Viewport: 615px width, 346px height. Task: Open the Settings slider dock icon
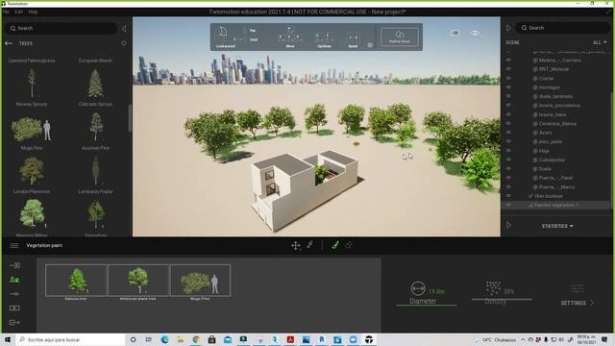[x=14, y=294]
